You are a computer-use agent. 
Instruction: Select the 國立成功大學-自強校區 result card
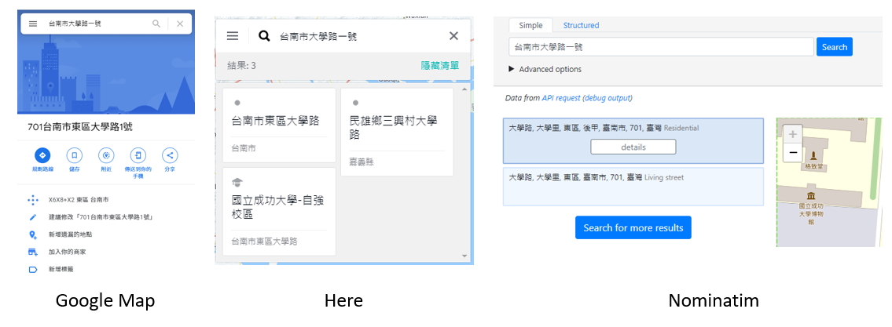pos(279,211)
